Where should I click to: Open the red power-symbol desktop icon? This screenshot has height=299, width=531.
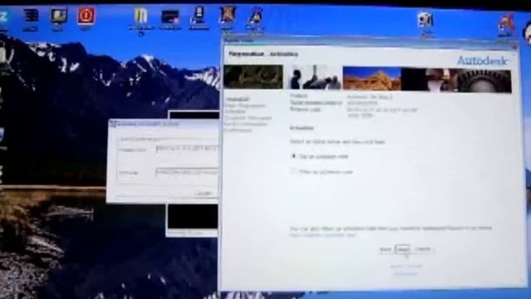[86, 16]
